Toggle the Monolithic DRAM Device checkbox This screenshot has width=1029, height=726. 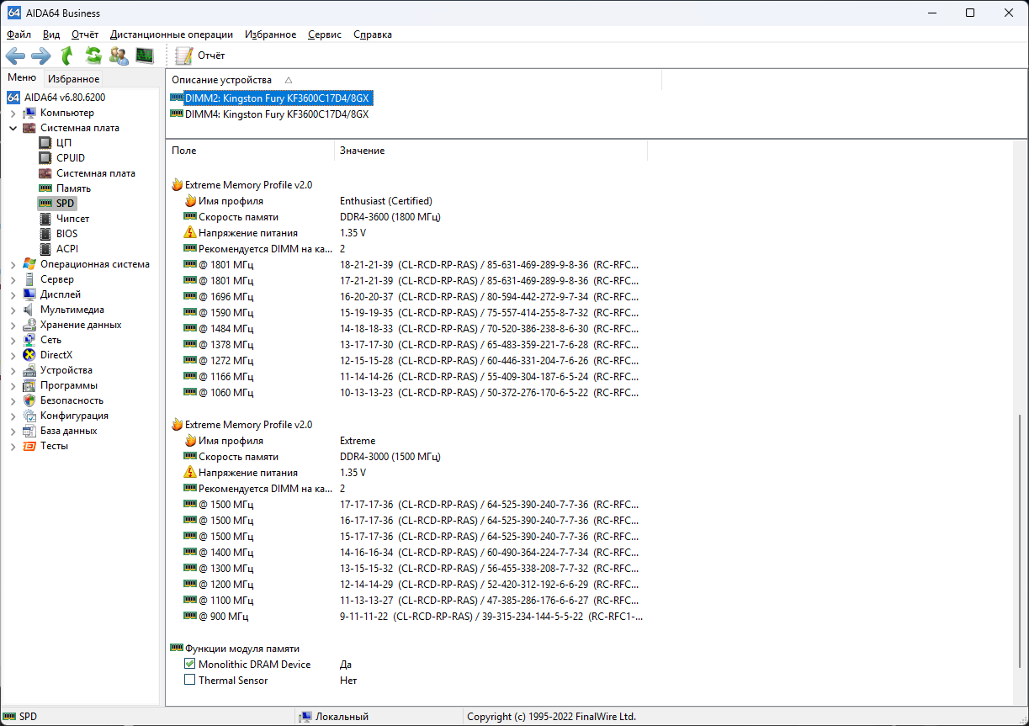(x=189, y=665)
